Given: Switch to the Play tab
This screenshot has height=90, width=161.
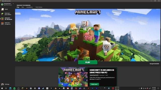Looking at the screenshot, I should tap(18, 7).
